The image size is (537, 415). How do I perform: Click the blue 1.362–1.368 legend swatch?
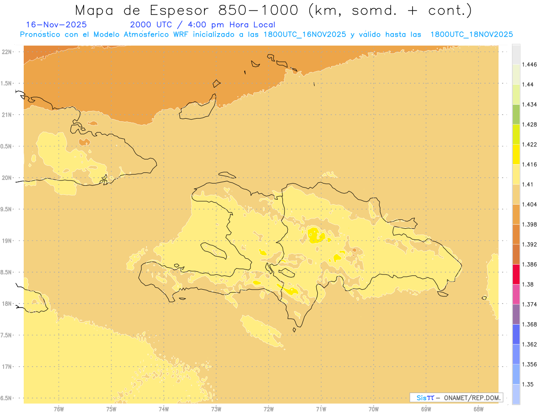(x=516, y=334)
